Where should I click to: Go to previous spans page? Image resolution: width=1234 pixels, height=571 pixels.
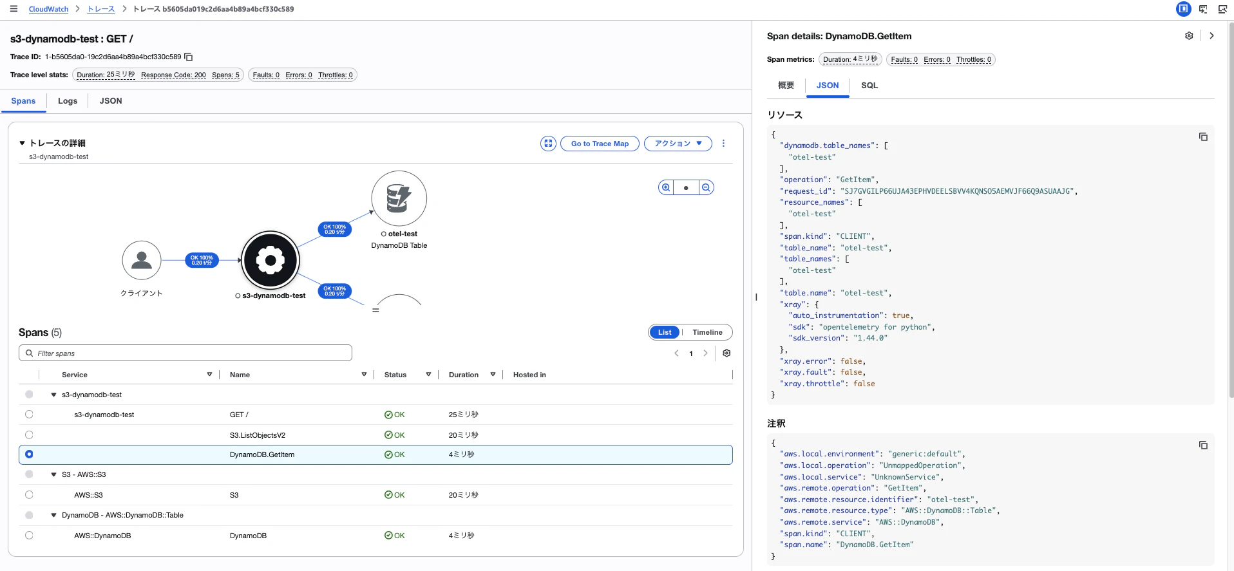676,353
